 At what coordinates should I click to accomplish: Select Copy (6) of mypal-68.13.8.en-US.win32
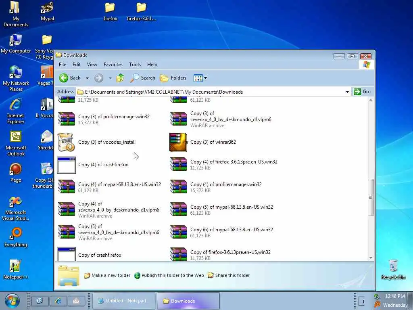point(221,232)
